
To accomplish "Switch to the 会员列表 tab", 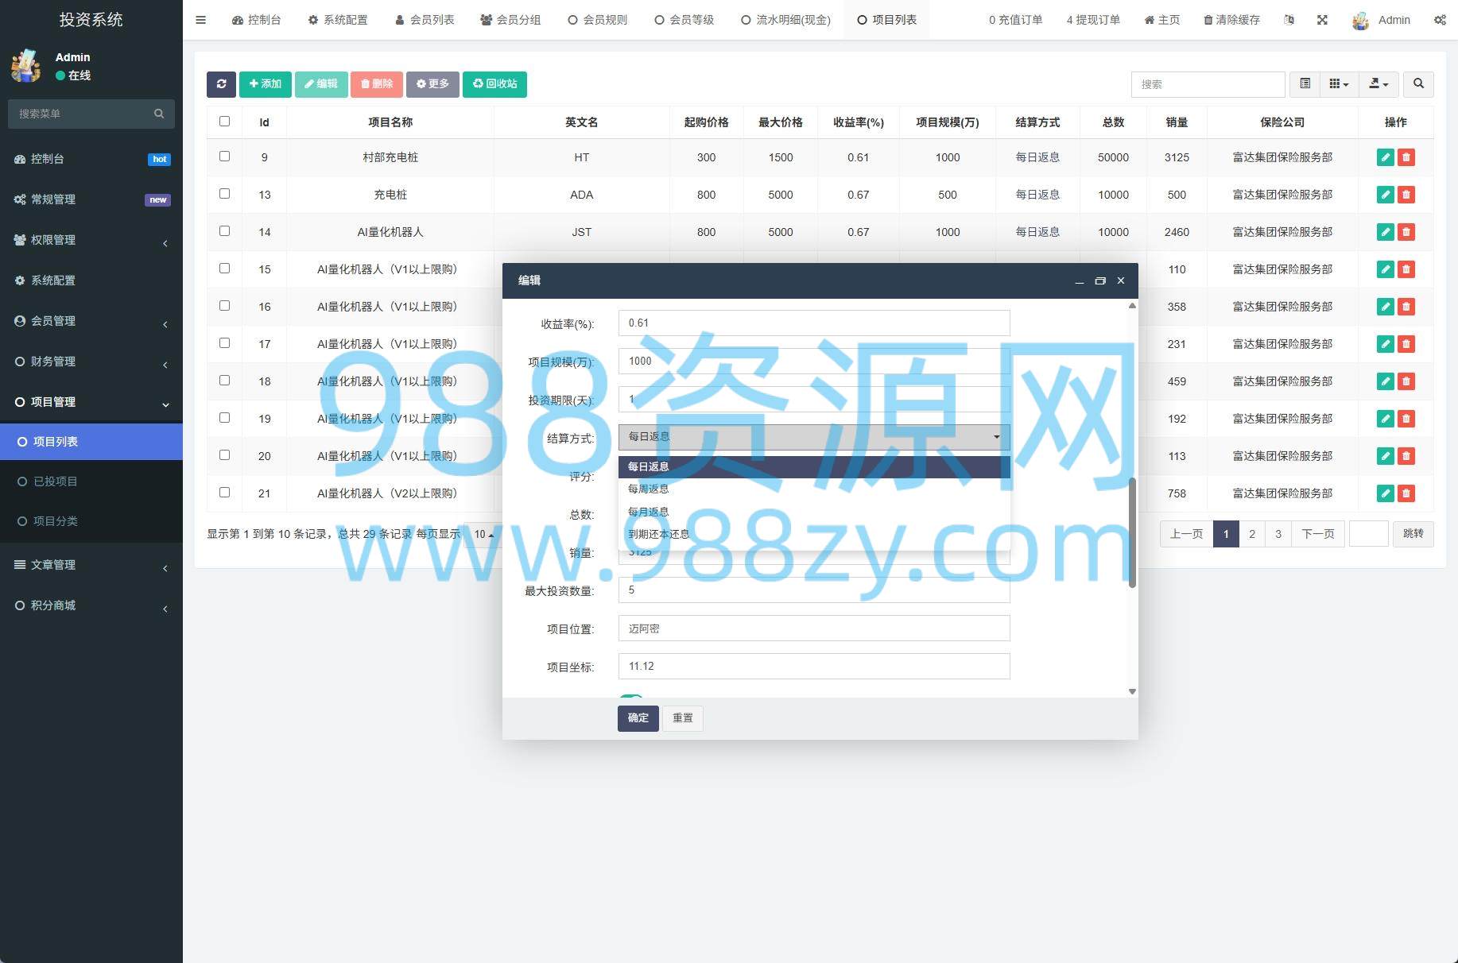I will click(425, 20).
